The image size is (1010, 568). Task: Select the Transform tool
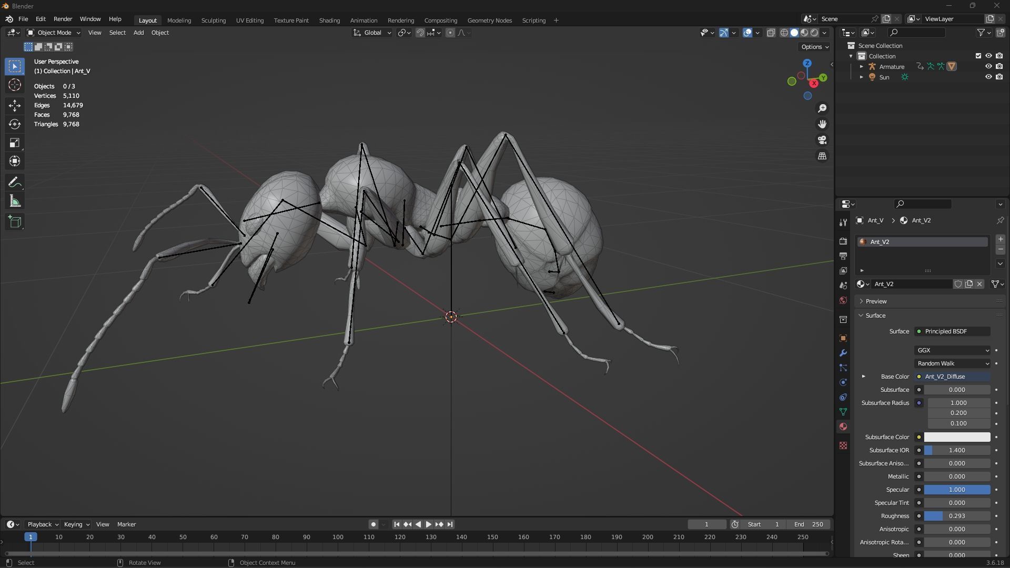point(15,161)
